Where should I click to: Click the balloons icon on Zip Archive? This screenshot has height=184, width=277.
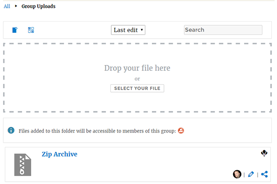point(264,154)
